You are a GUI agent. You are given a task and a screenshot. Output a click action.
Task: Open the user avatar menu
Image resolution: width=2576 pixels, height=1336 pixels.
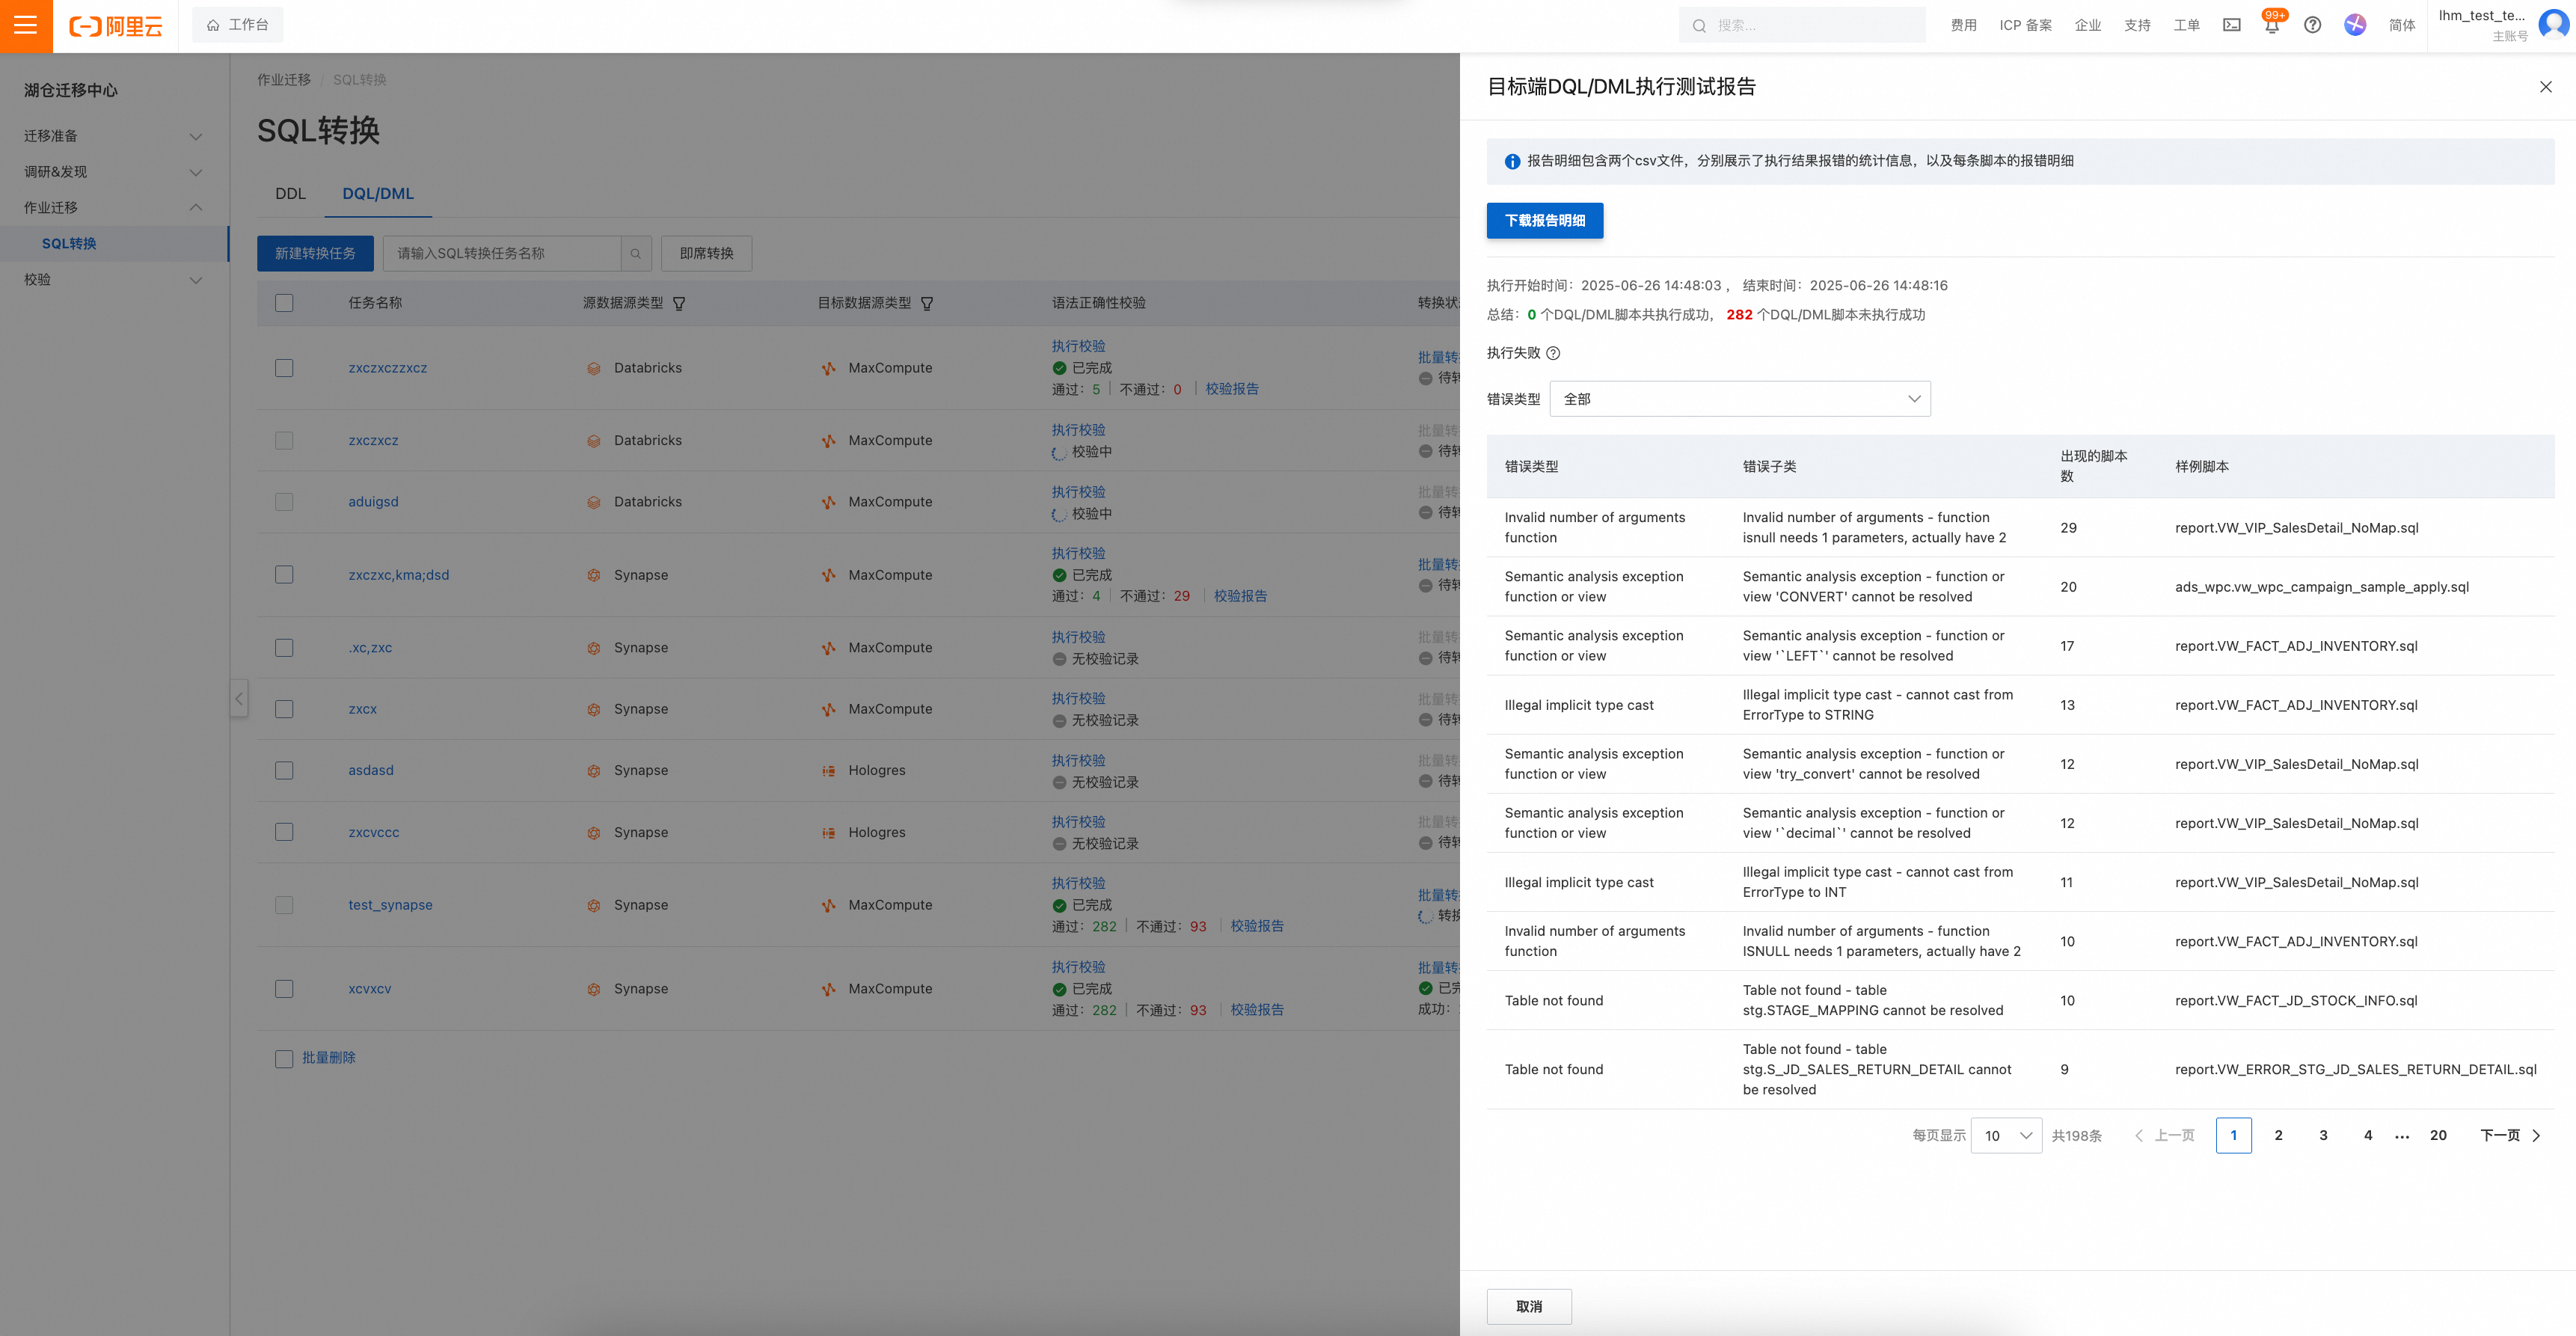2553,25
